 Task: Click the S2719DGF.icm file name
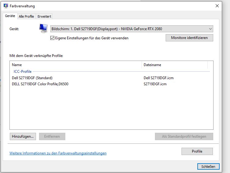pyautogui.click(x=155, y=84)
